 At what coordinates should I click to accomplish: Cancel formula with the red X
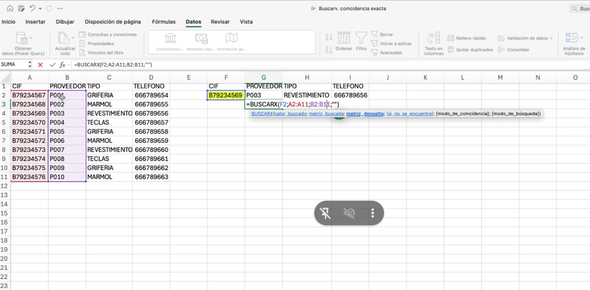pyautogui.click(x=41, y=65)
